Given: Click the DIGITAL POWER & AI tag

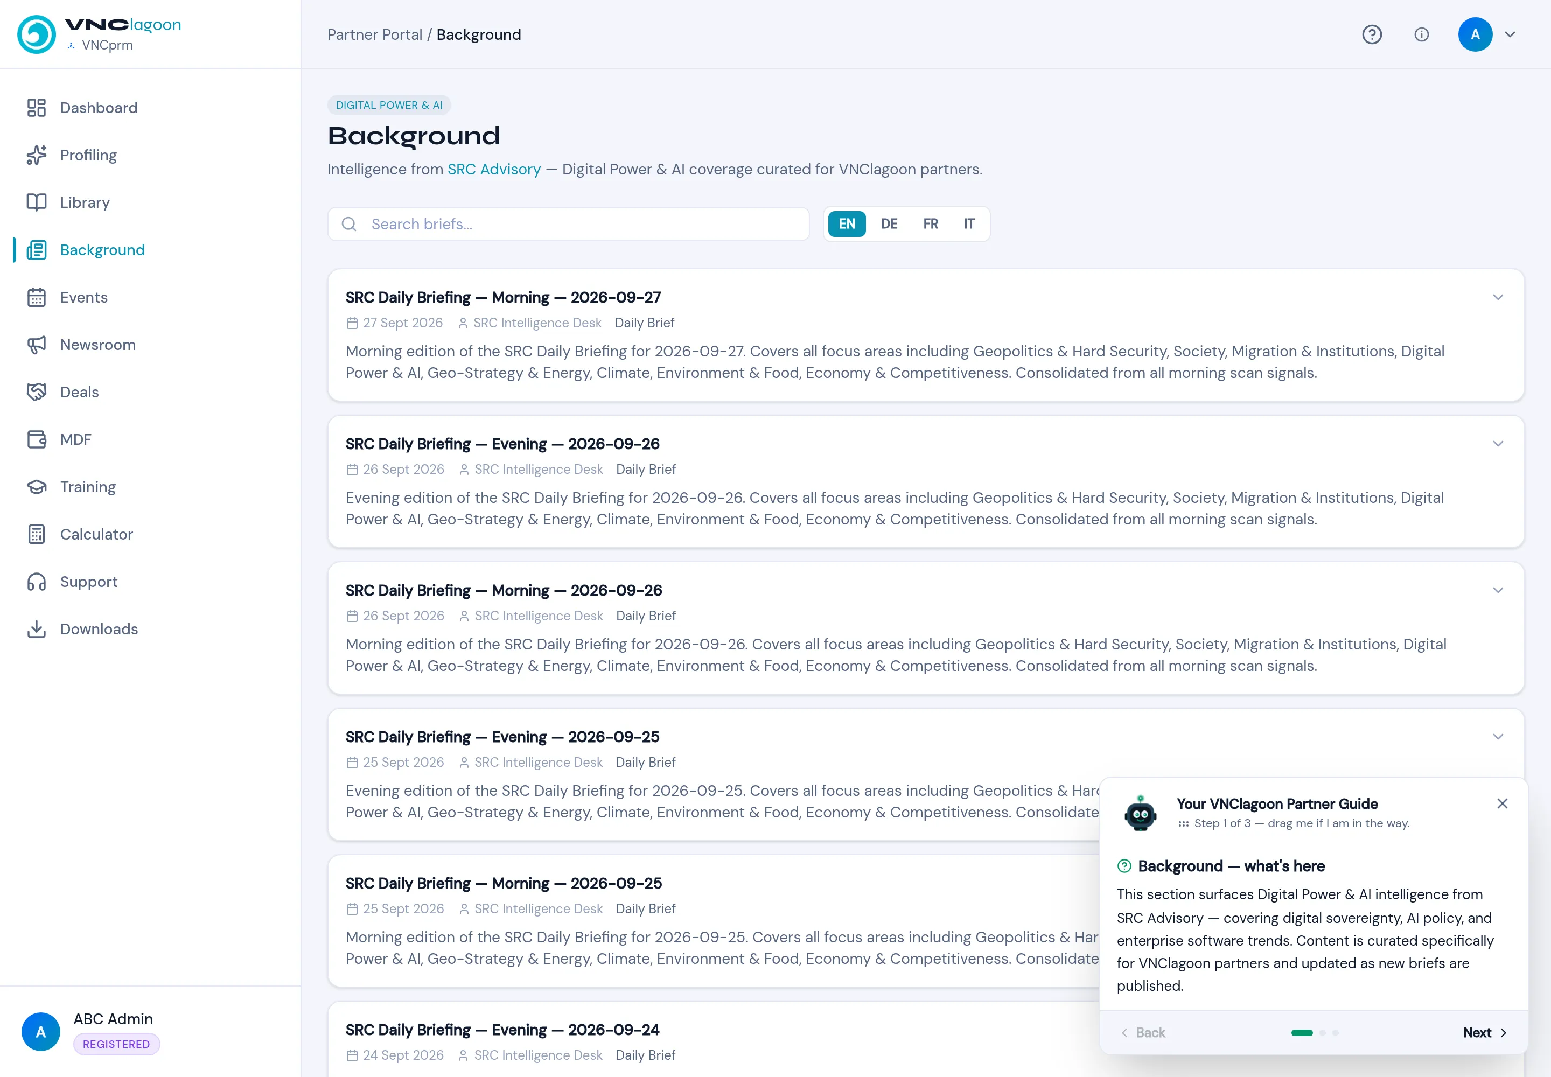Looking at the screenshot, I should coord(389,105).
